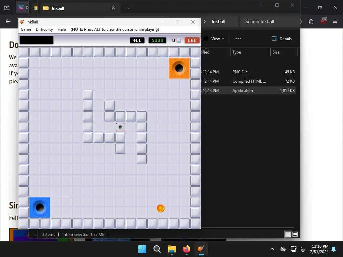Select the Application 1,817 KB row
The height and width of the screenshot is (257, 343).
(248, 90)
